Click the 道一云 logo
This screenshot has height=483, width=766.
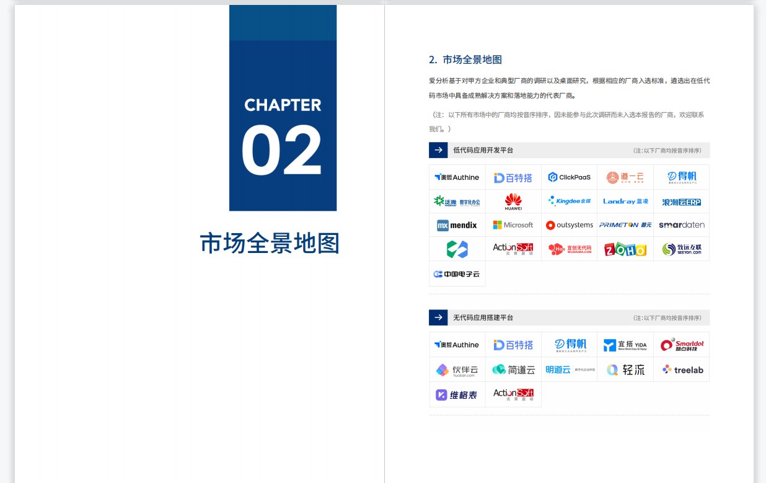pyautogui.click(x=625, y=177)
